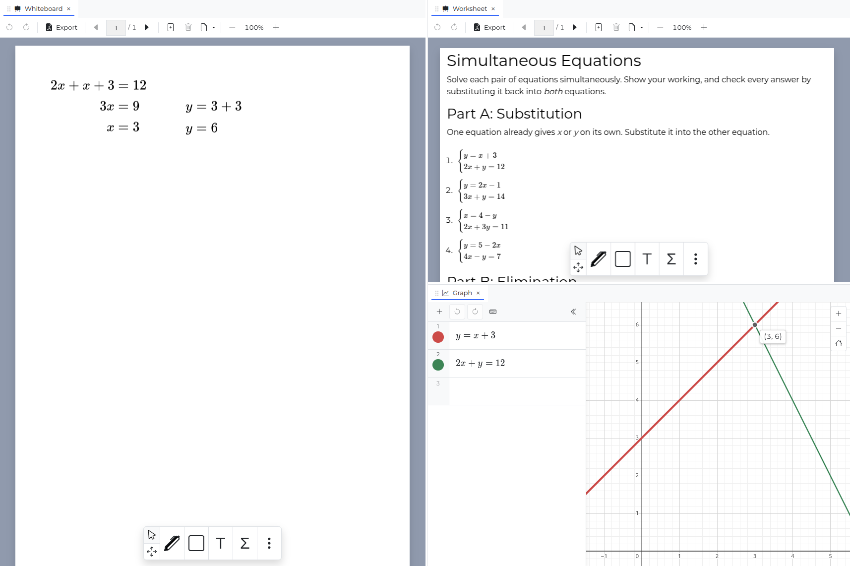This screenshot has width=850, height=566.
Task: Open the Worksheet page template dropdown
Action: click(x=636, y=27)
